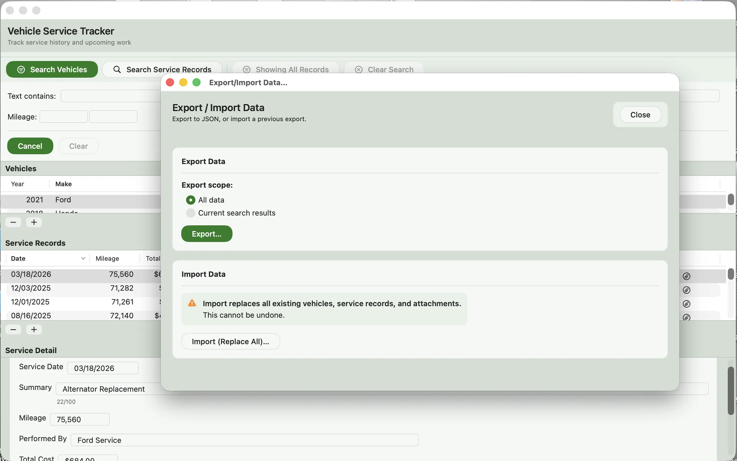
Task: Click the Make column header in Vehicles
Action: 63,184
